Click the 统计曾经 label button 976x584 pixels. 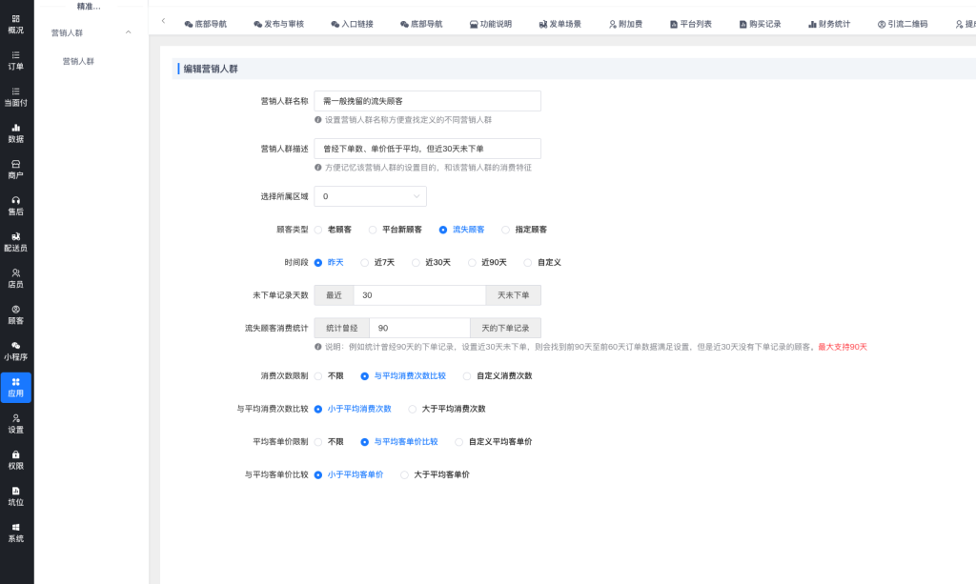click(342, 328)
